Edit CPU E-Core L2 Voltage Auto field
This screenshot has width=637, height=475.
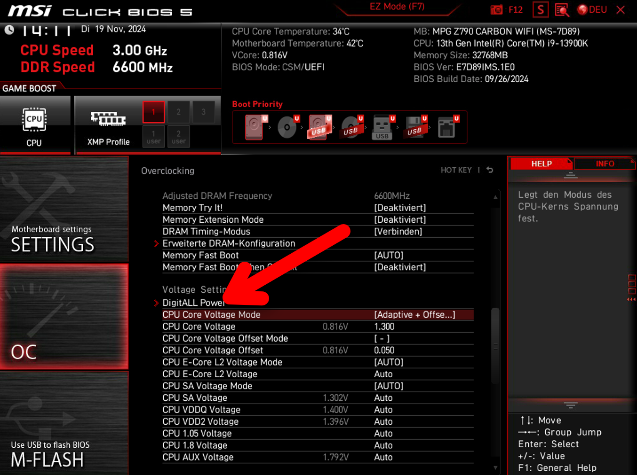(383, 374)
